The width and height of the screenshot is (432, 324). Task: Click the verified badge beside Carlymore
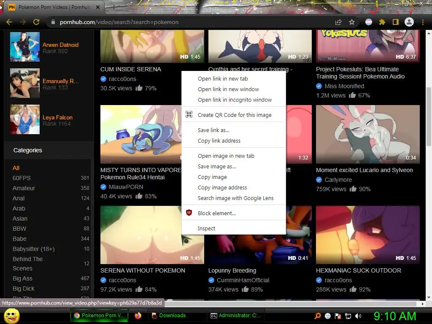[319, 180]
